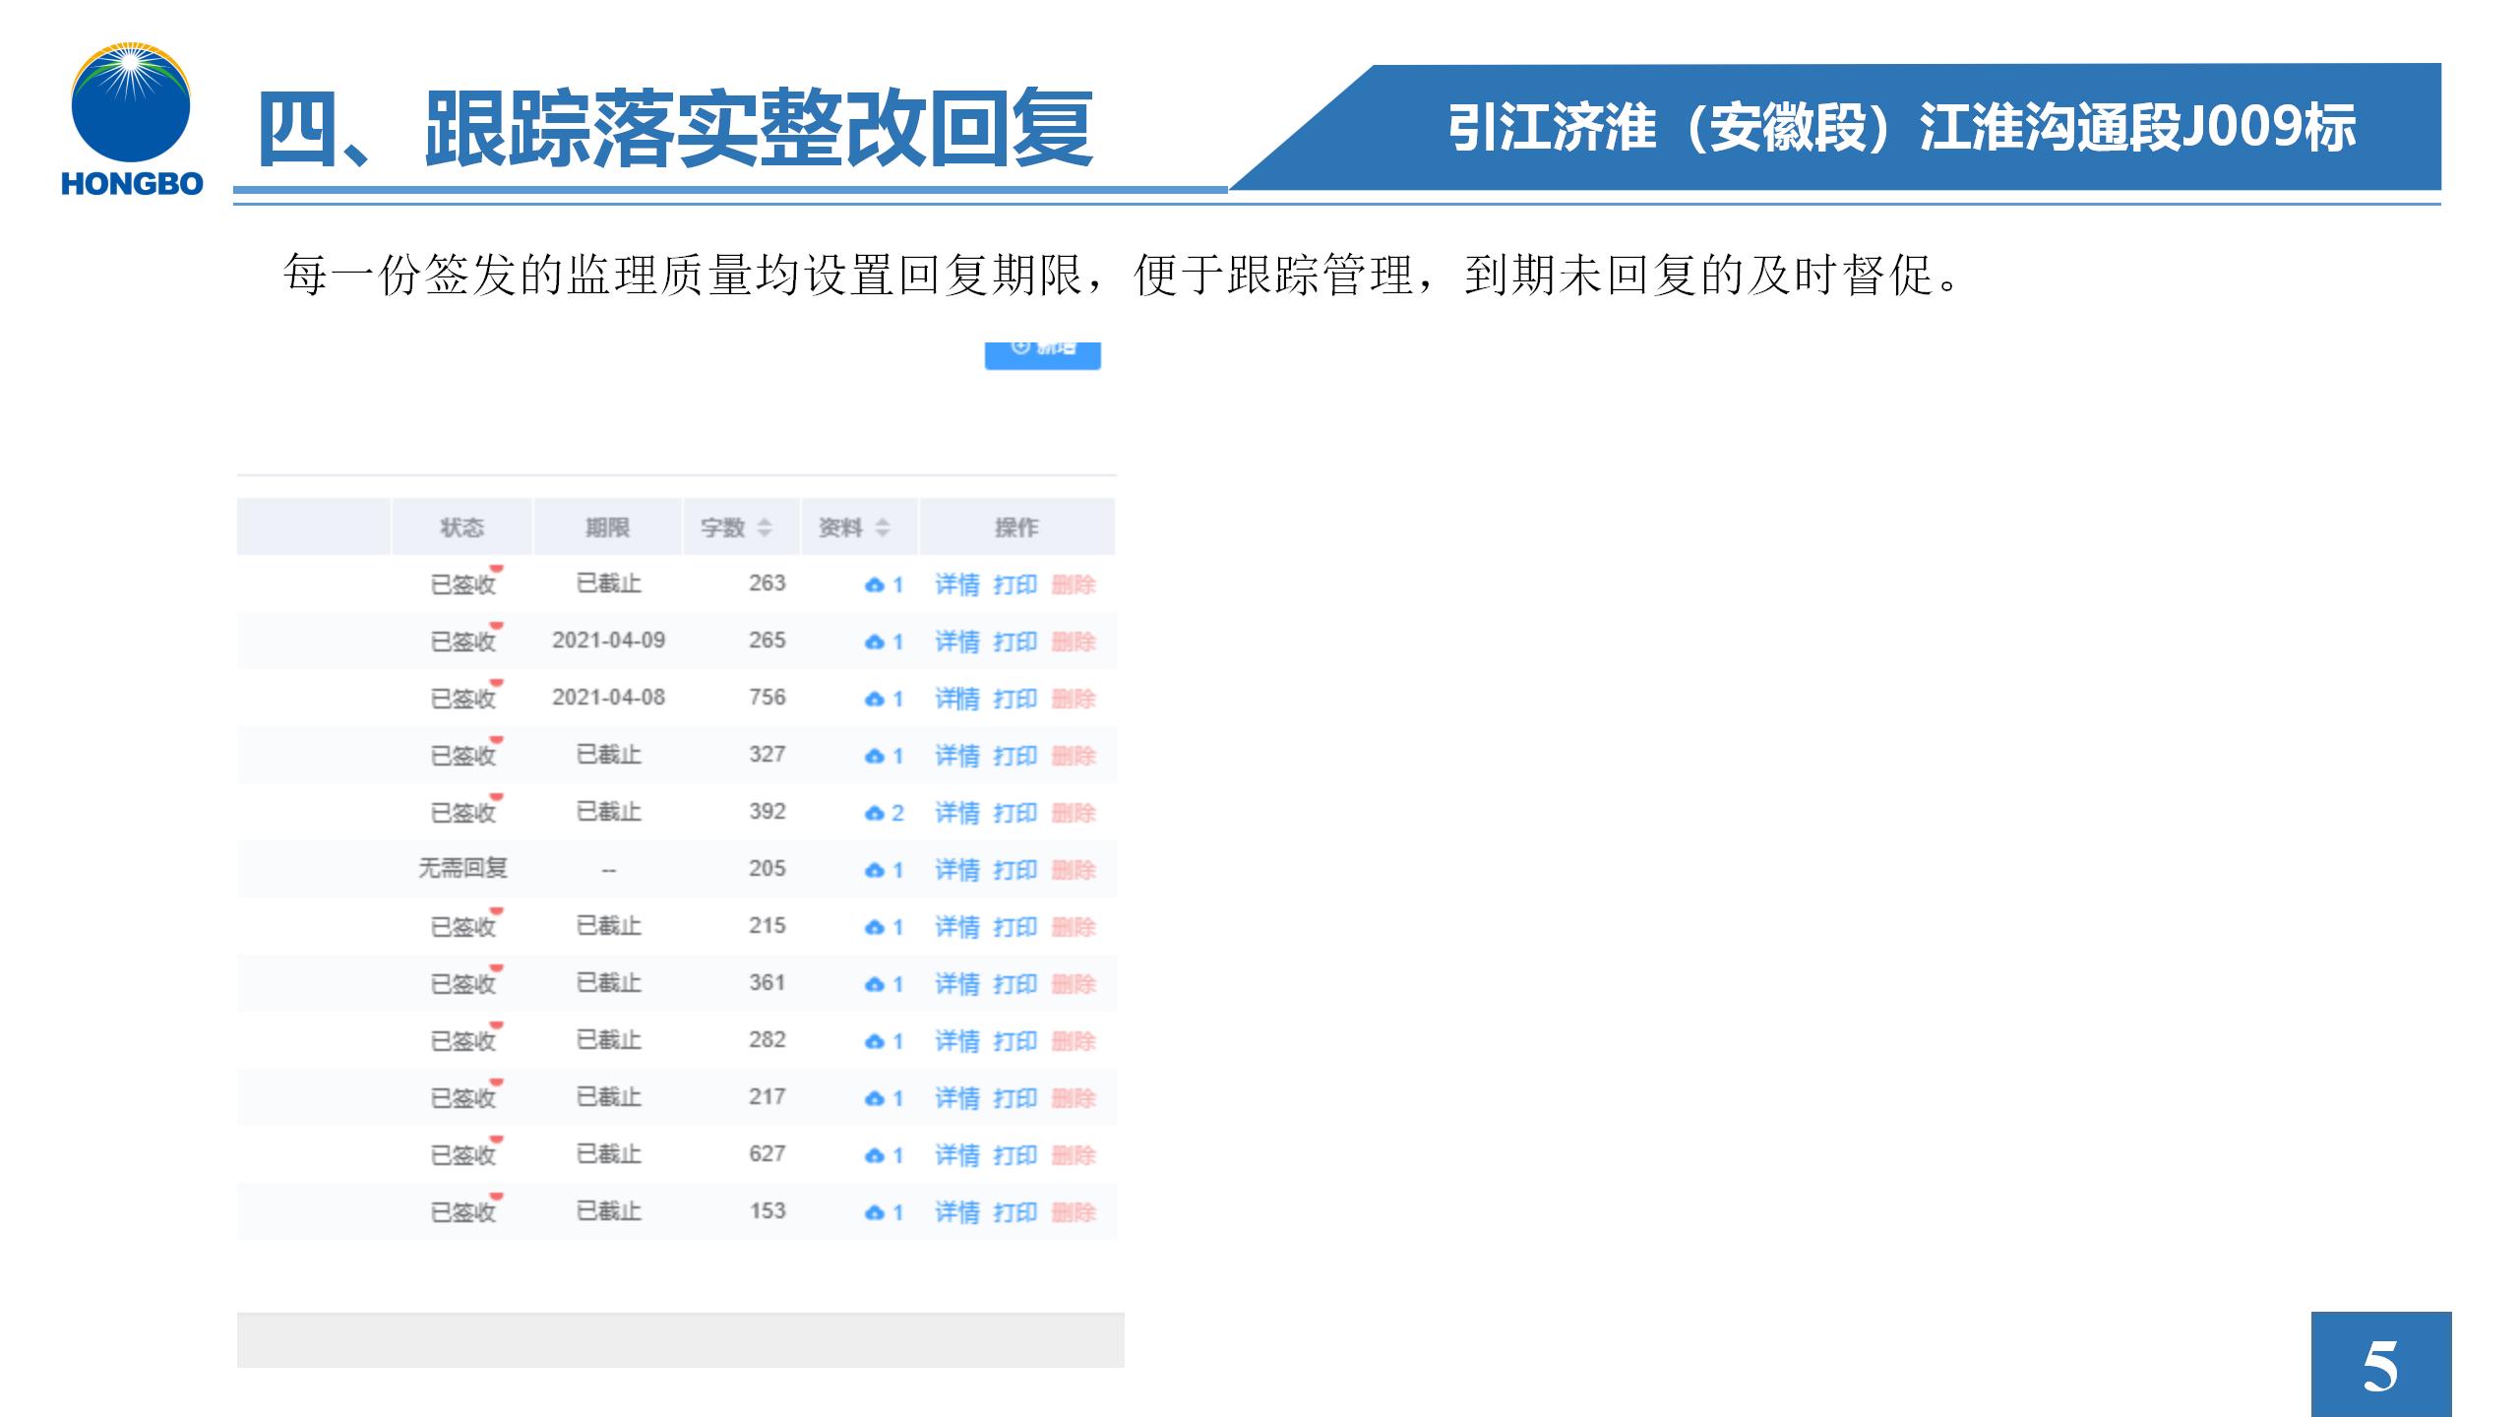Click the 期限 column header

point(607,528)
